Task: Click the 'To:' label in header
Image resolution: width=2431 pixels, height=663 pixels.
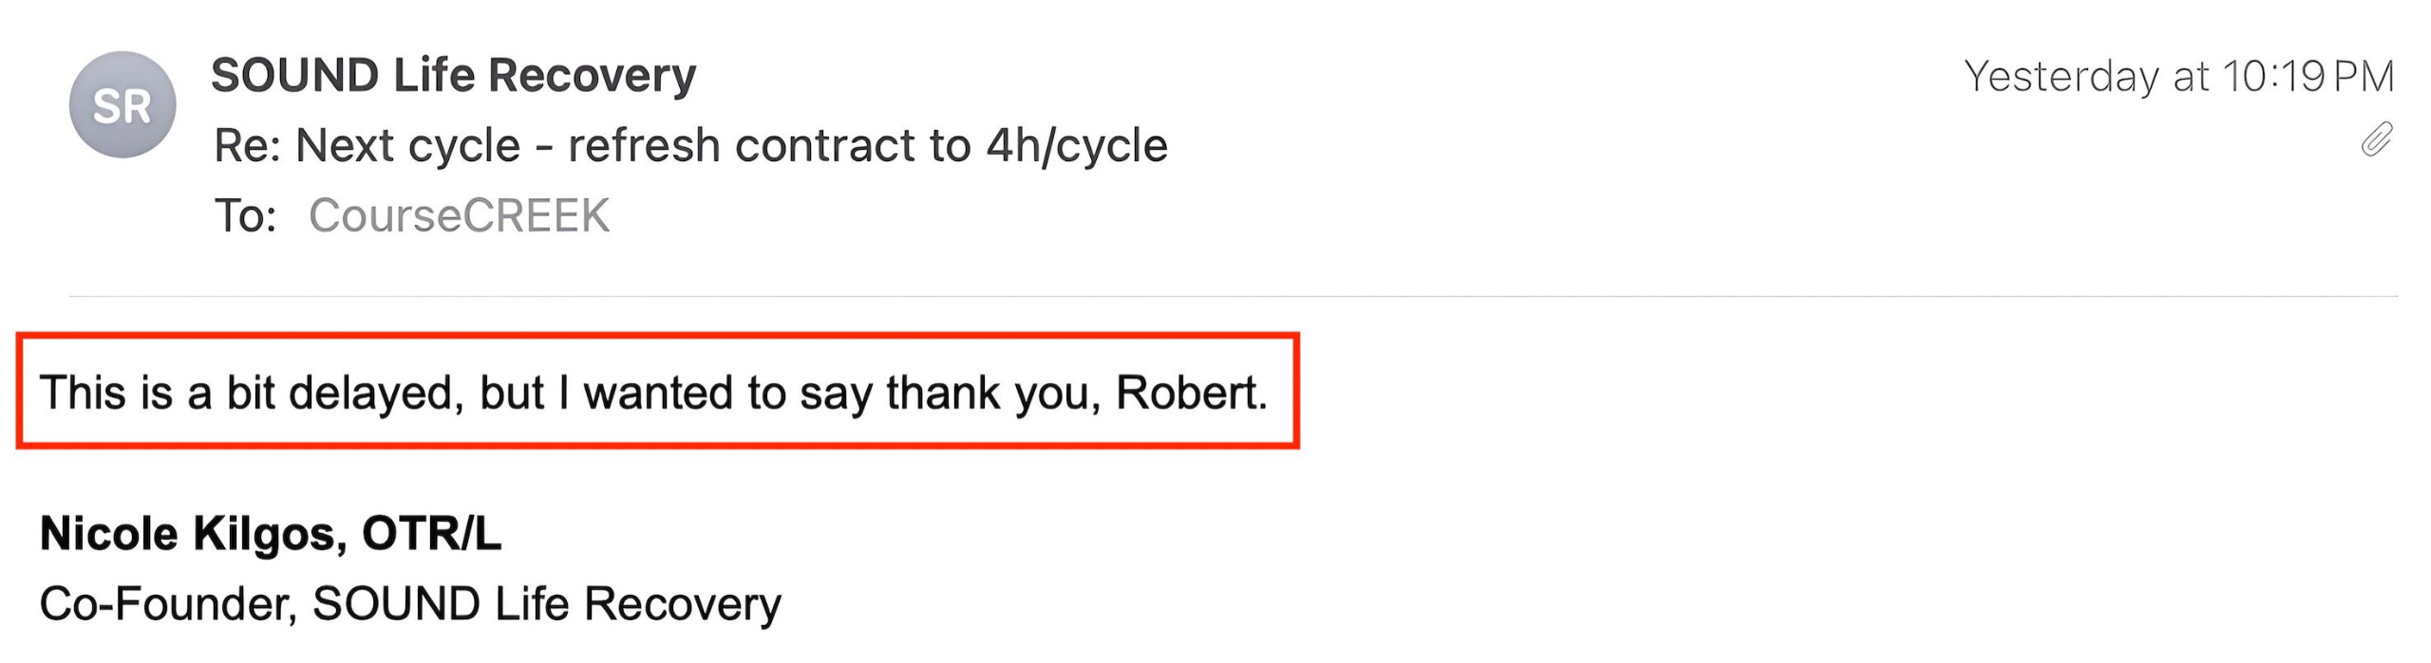Action: pos(245,215)
